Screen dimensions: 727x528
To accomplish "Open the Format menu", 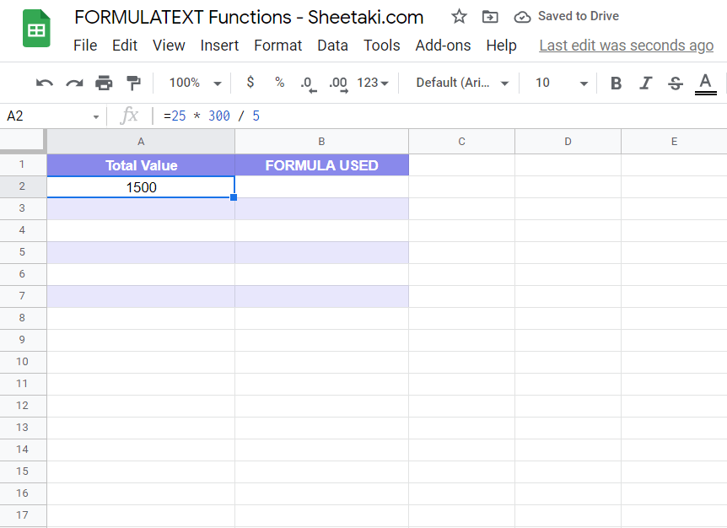I will tap(277, 46).
